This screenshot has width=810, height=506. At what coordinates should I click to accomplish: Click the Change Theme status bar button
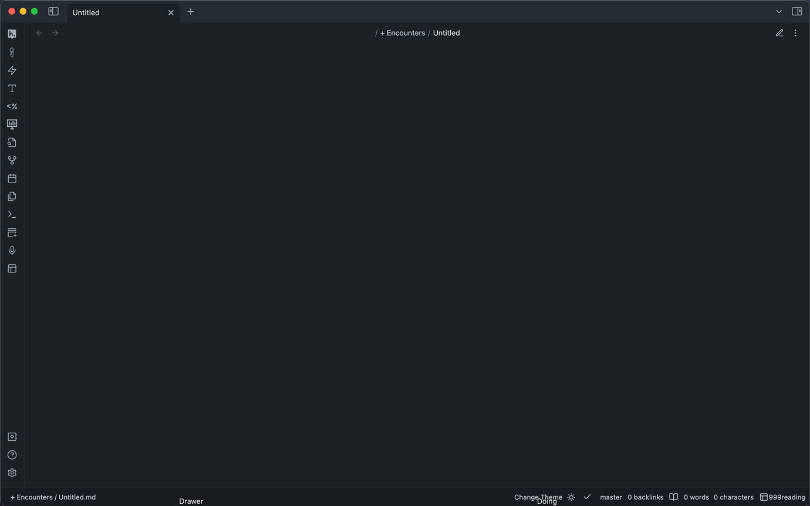(x=538, y=497)
